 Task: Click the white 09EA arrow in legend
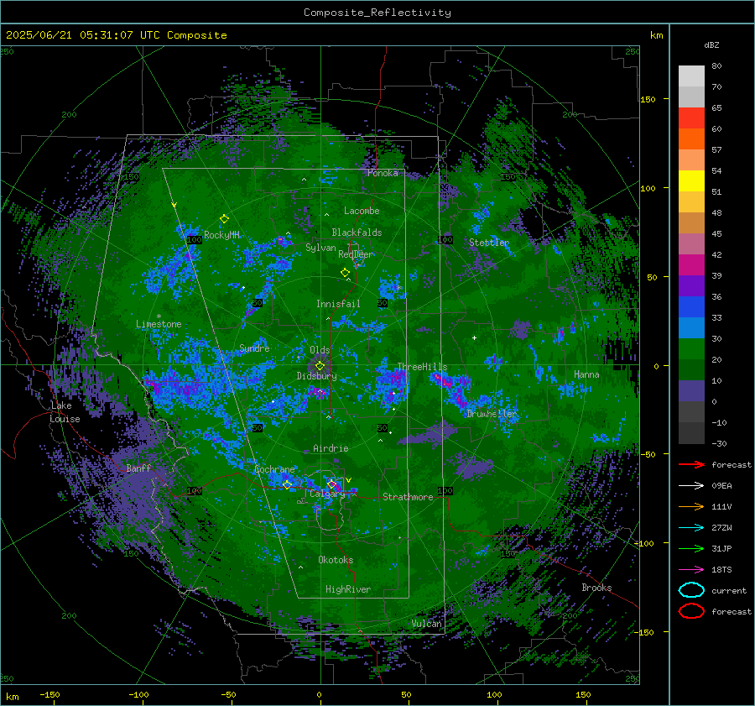point(691,485)
